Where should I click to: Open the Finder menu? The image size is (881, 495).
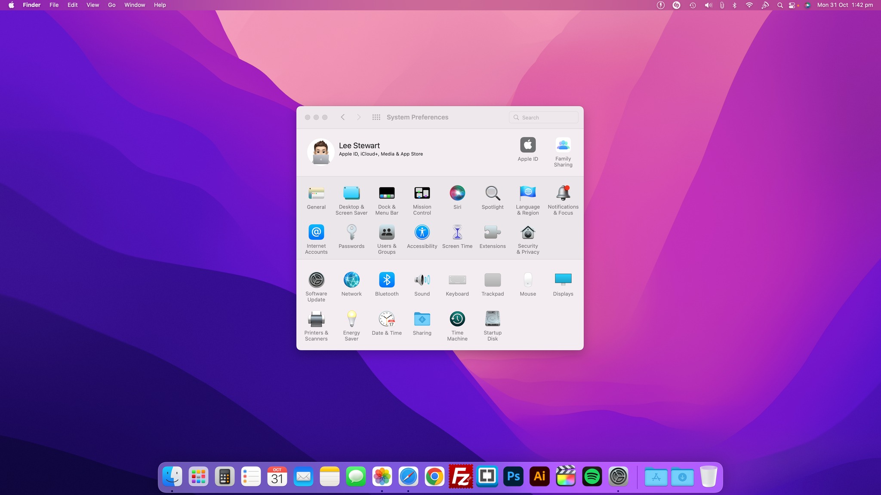(x=32, y=5)
